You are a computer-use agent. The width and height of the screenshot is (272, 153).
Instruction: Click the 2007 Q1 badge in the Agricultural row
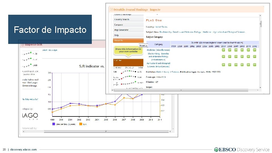pos(224,65)
